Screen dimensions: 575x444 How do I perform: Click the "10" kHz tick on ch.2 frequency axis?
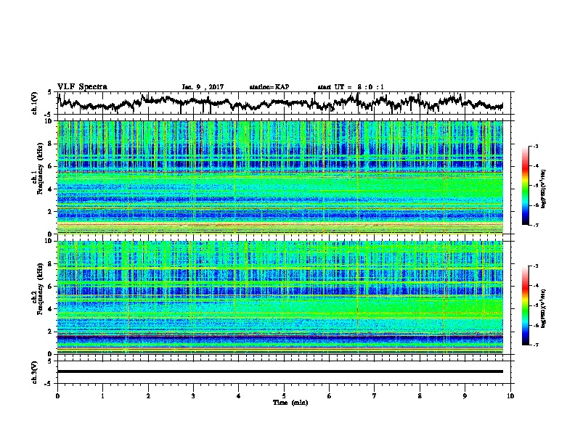point(49,241)
